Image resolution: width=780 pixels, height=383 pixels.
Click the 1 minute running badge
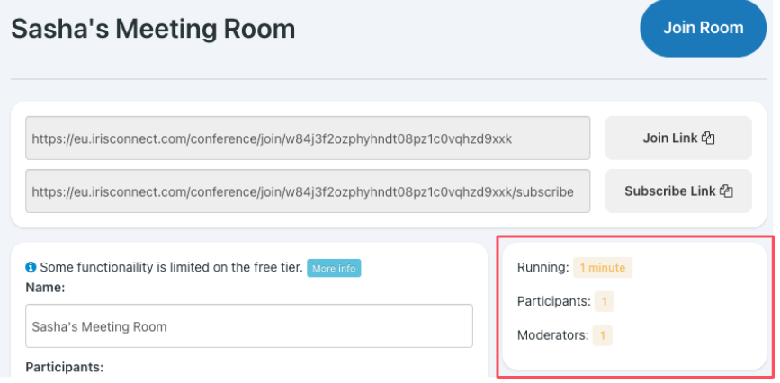tap(603, 267)
